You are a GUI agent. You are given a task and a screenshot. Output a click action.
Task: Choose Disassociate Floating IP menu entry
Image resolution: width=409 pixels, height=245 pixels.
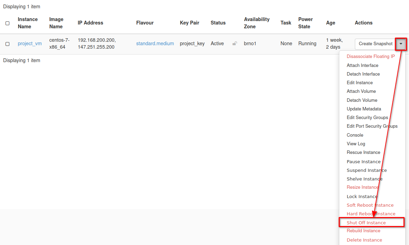(371, 56)
